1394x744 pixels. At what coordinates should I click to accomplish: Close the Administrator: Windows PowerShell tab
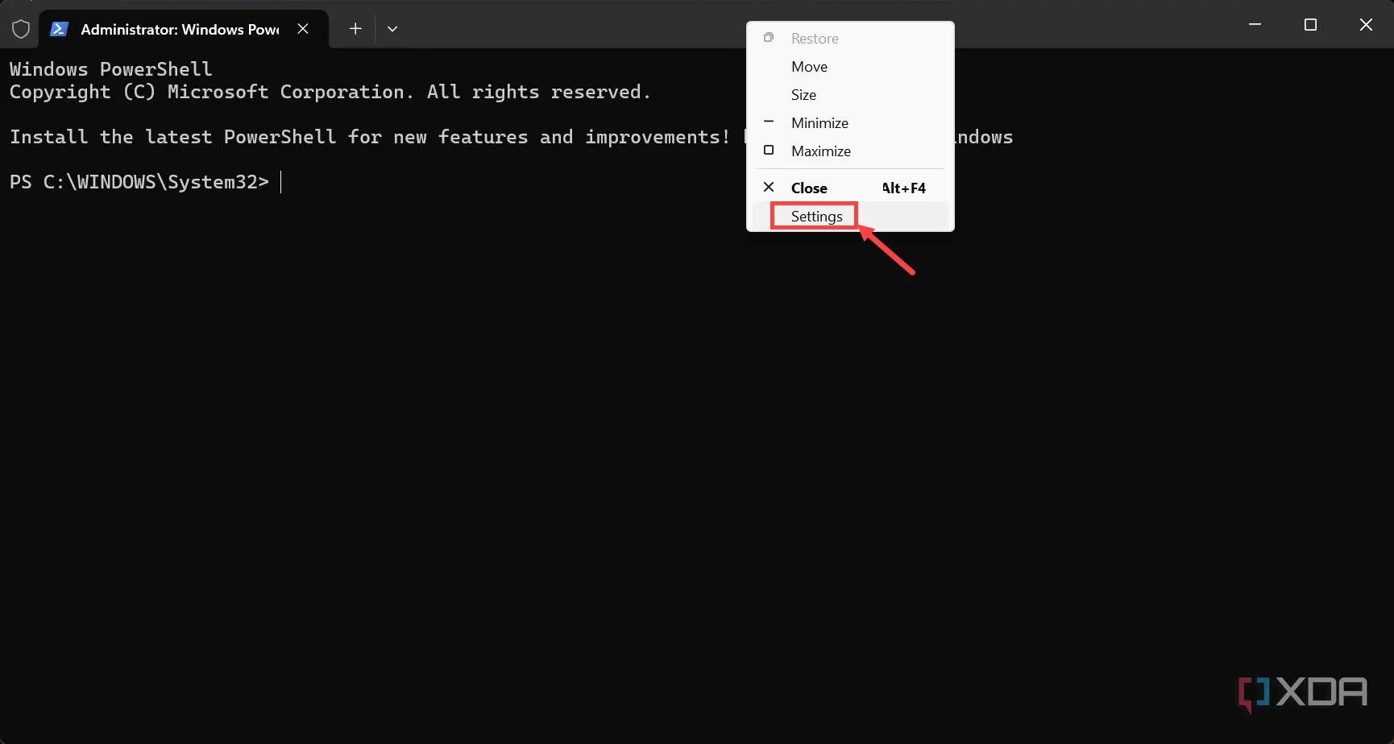click(x=303, y=29)
